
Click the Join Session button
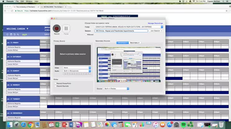pyautogui.click(x=156, y=31)
